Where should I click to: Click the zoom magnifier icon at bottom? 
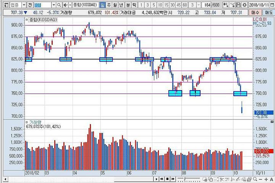coord(255,179)
